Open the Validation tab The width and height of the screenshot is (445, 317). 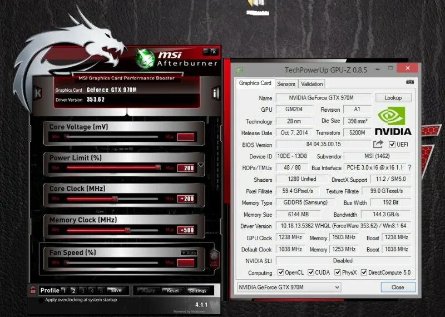point(311,84)
